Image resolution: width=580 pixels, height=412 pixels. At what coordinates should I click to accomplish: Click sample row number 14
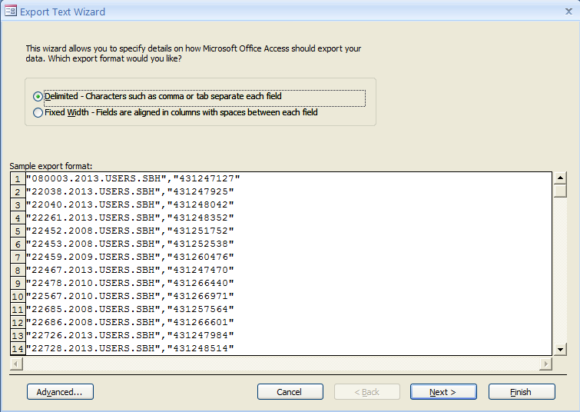(x=18, y=348)
